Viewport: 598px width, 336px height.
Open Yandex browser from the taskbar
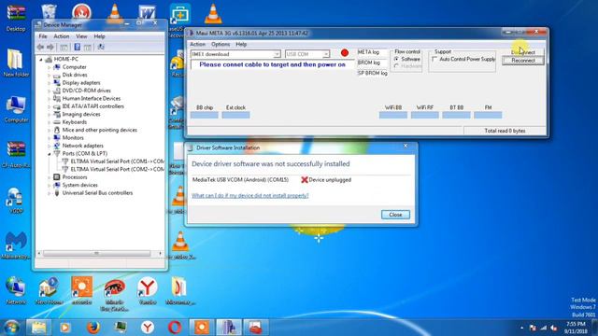pyautogui.click(x=148, y=328)
